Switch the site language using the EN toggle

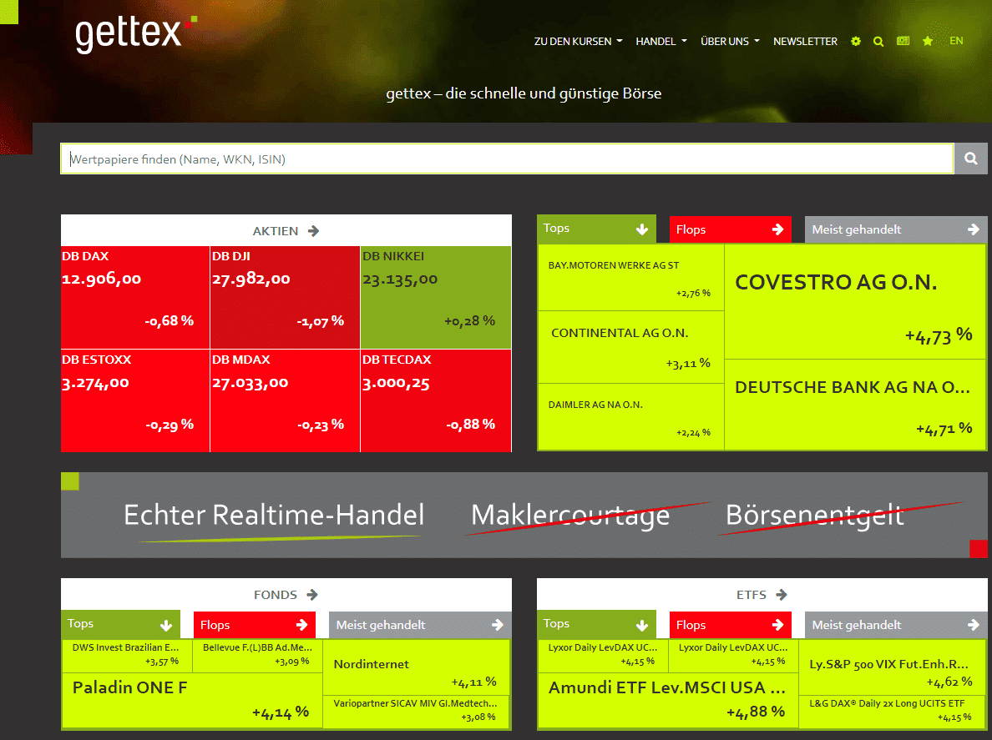coord(956,40)
